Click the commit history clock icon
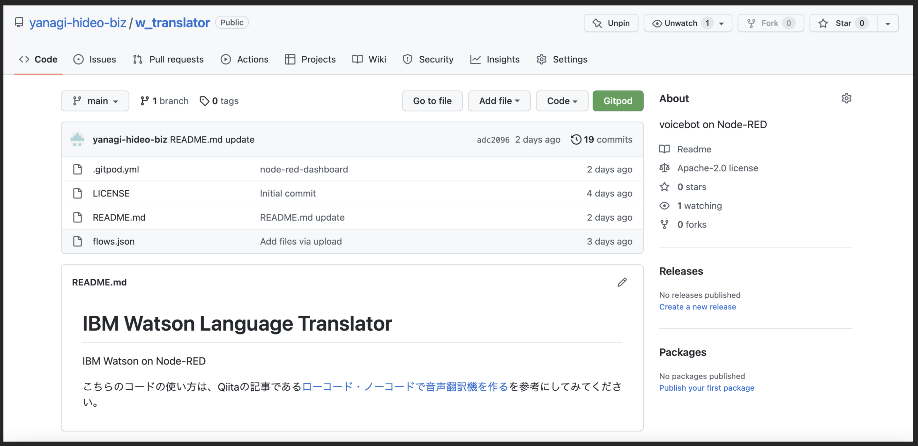 [576, 140]
